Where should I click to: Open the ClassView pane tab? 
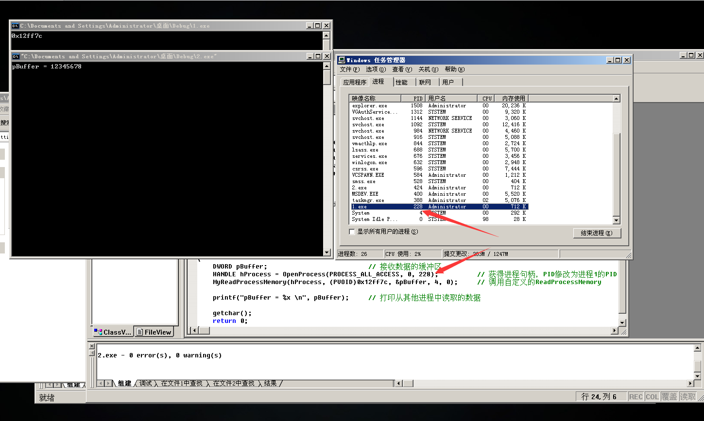pyautogui.click(x=113, y=332)
